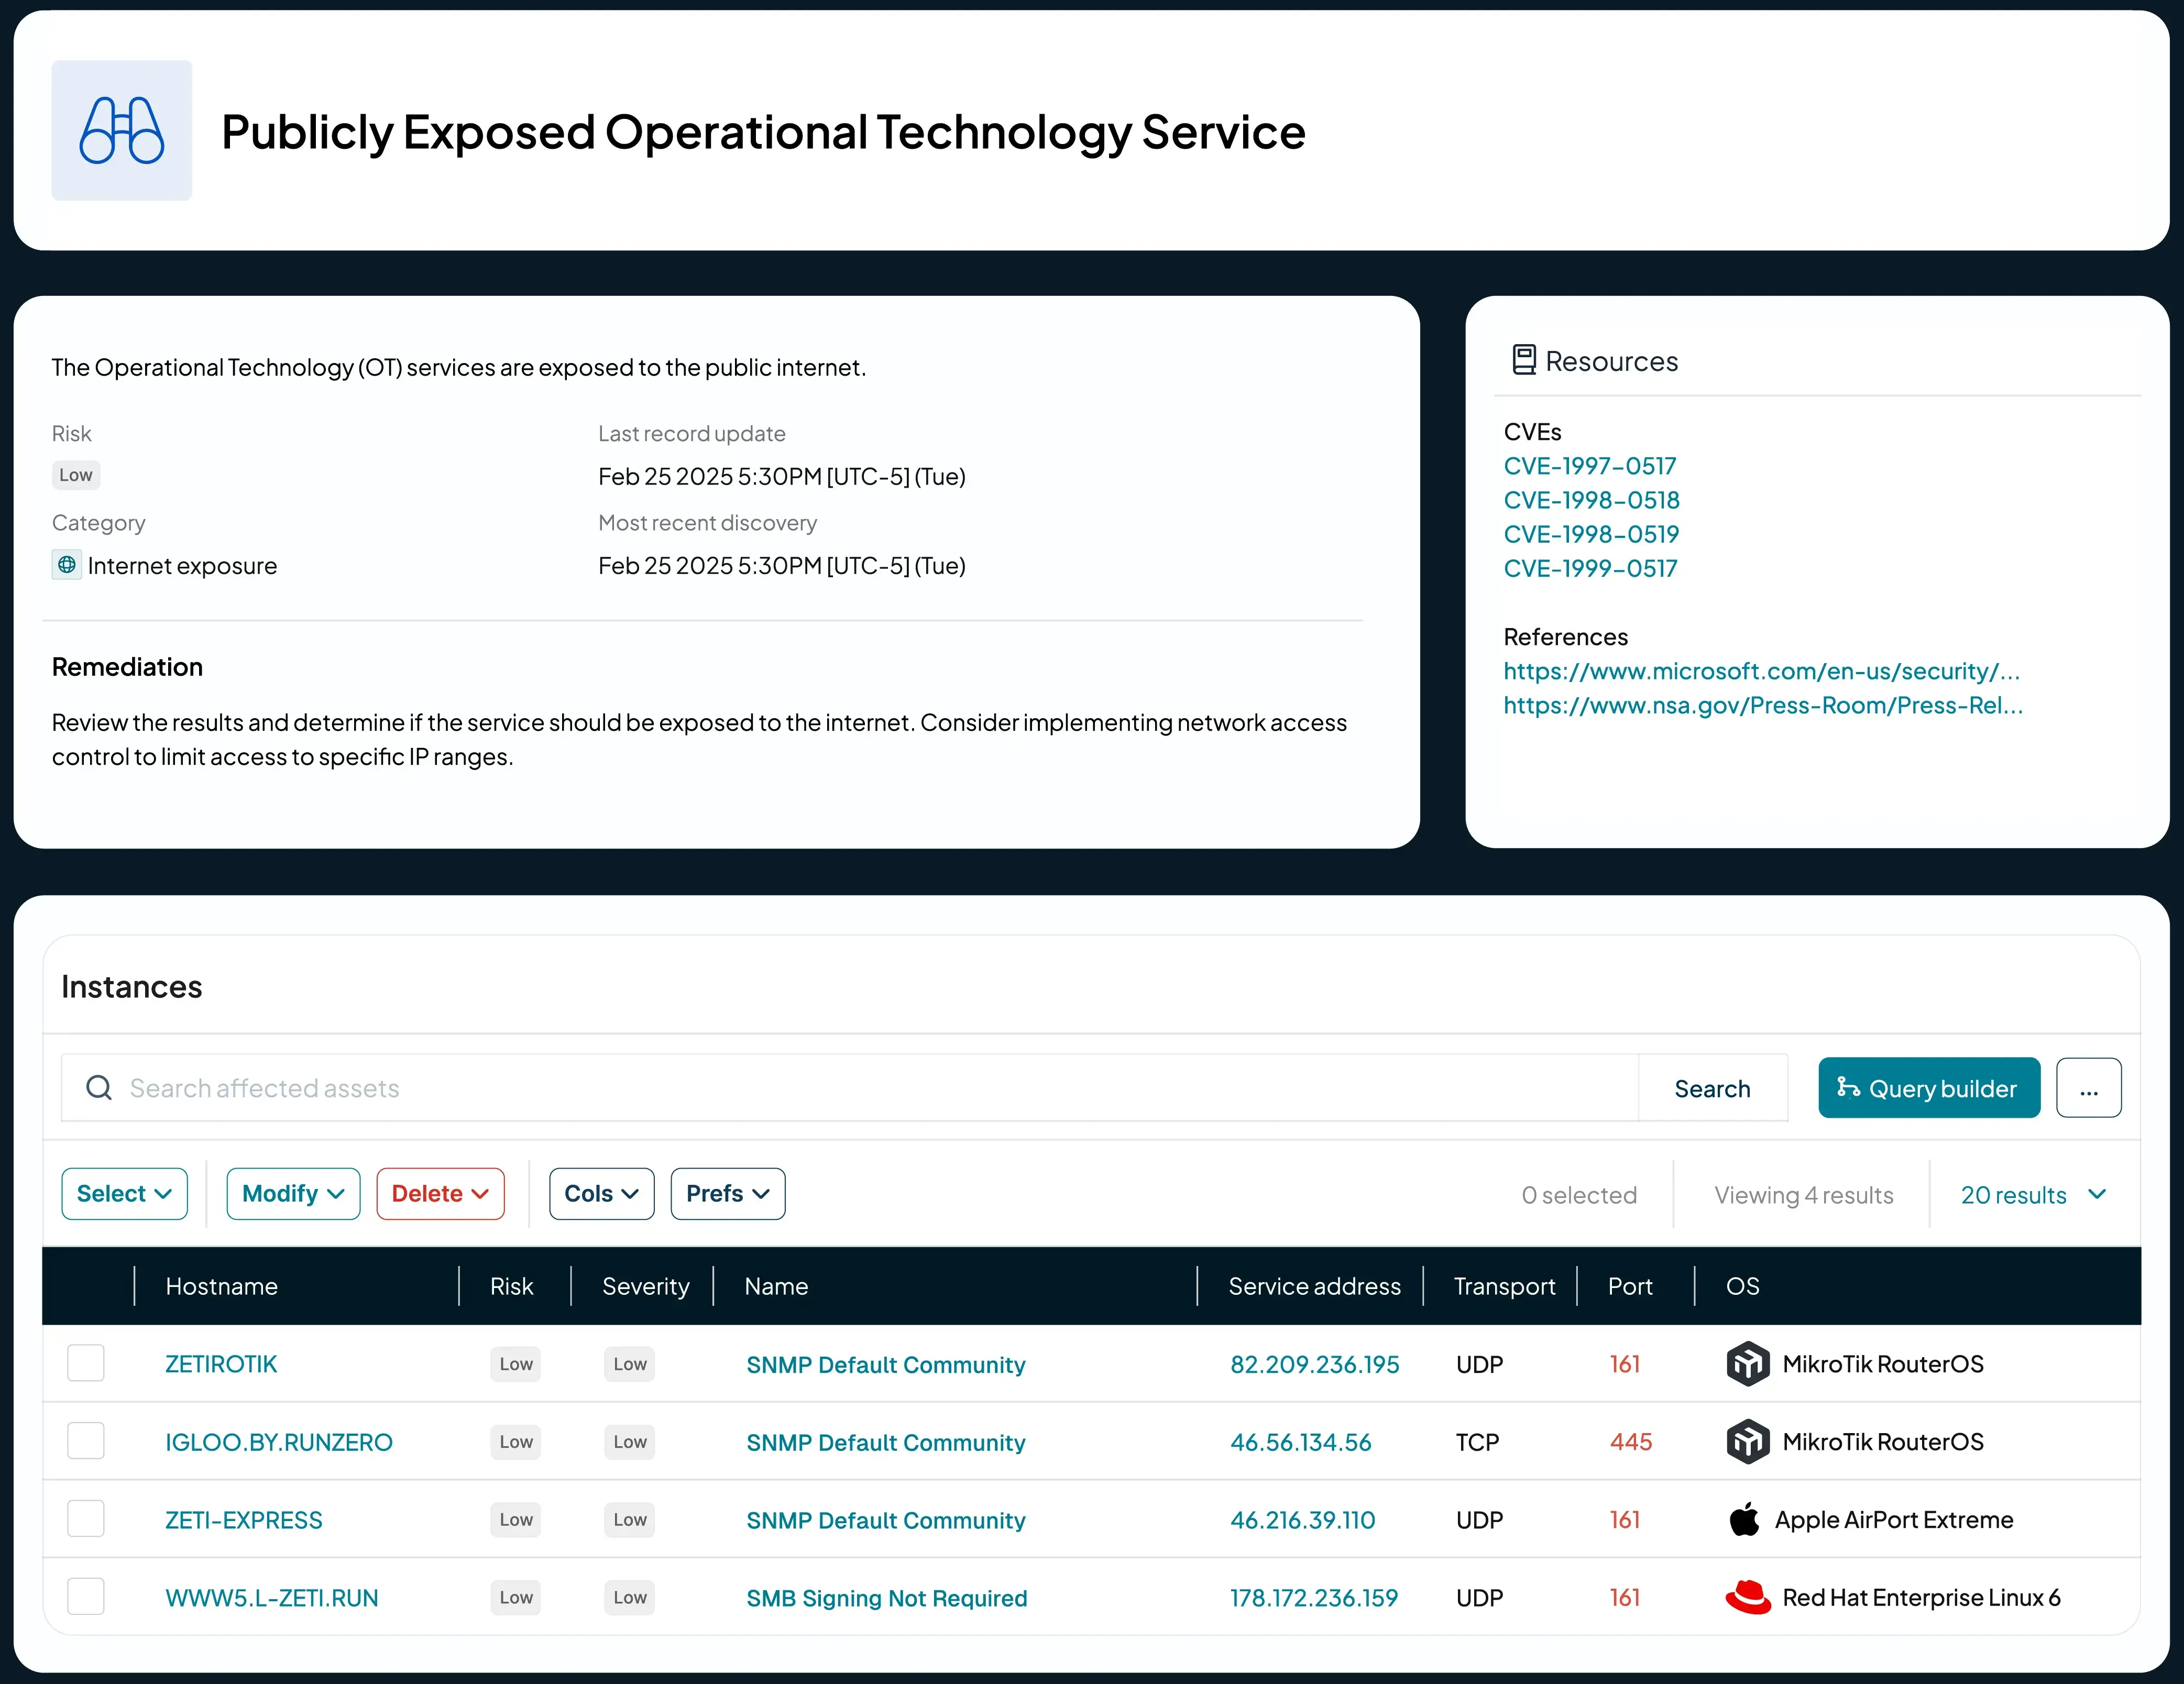Image resolution: width=2184 pixels, height=1684 pixels.
Task: Open the Select dropdown
Action: [x=124, y=1194]
